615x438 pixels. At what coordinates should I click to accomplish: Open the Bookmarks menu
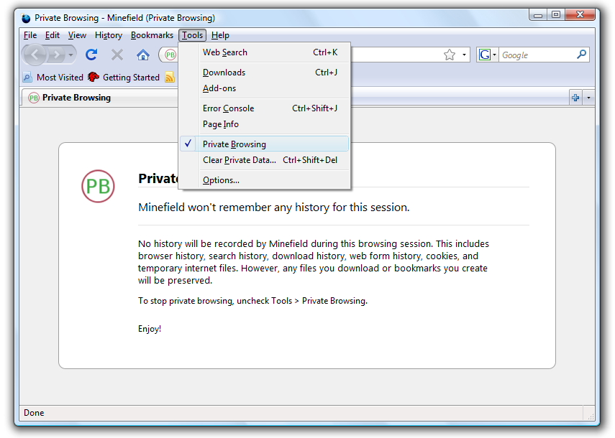[152, 35]
